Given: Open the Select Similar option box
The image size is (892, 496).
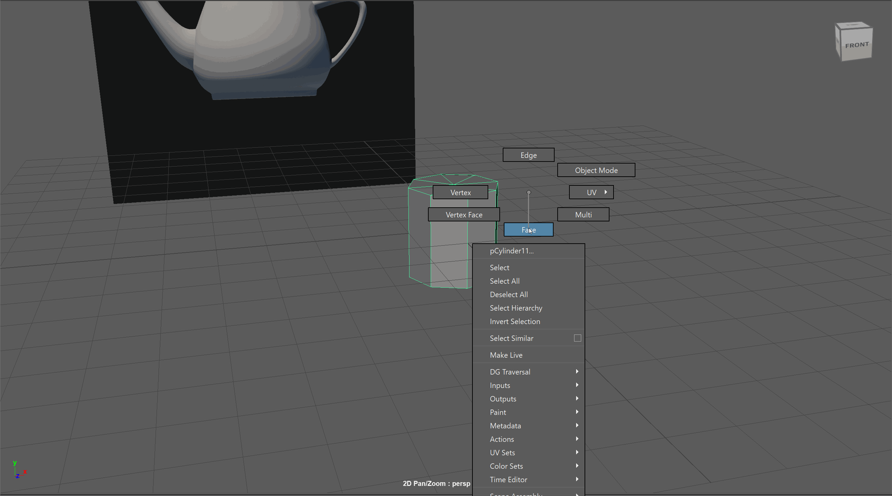Looking at the screenshot, I should (577, 338).
